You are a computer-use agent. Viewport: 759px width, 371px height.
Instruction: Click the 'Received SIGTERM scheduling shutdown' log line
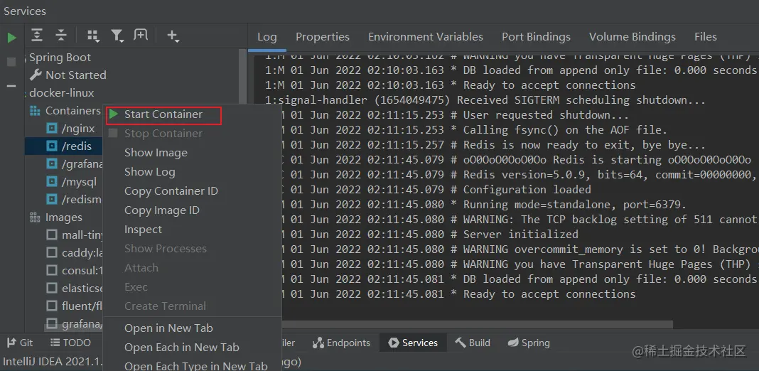[485, 100]
